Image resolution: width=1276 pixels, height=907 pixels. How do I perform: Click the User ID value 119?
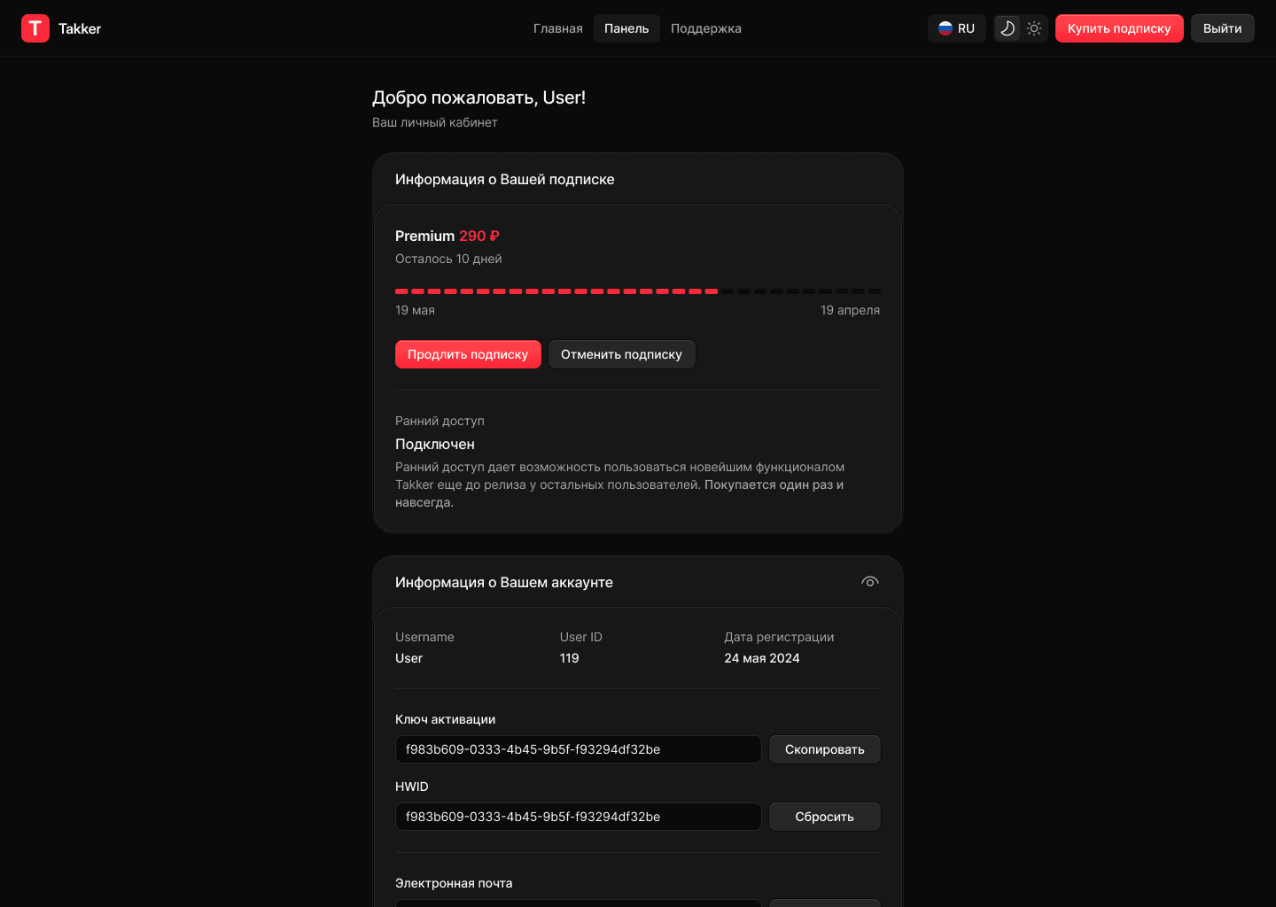(x=570, y=658)
